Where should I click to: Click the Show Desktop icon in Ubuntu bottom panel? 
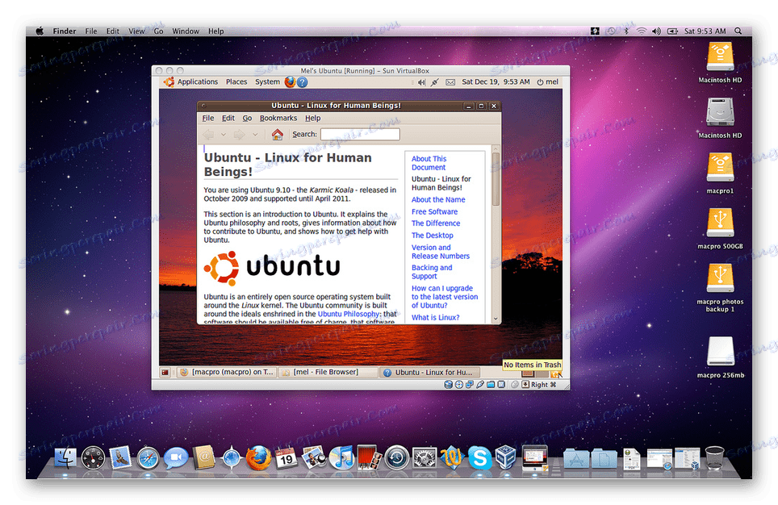point(165,372)
